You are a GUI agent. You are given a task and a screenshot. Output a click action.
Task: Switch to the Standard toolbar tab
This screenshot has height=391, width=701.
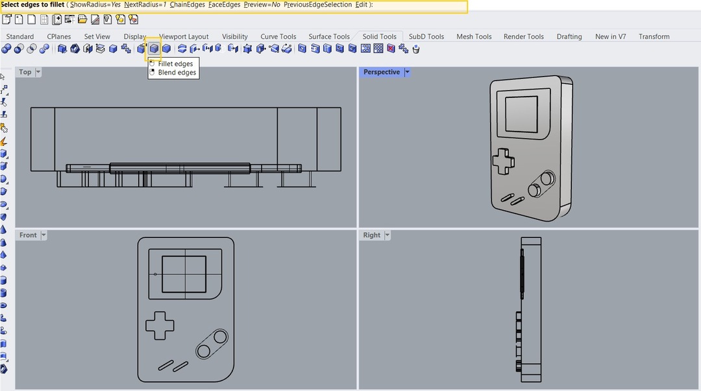pyautogui.click(x=19, y=37)
